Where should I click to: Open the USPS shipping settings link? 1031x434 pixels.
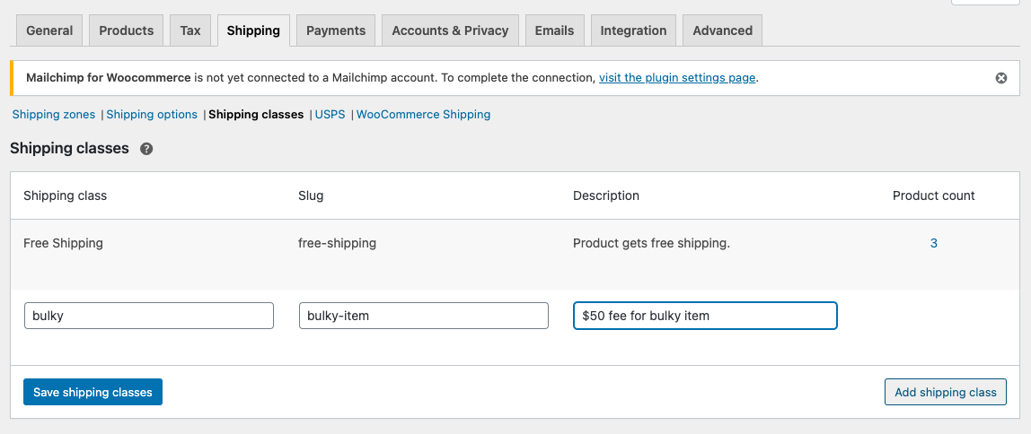[x=330, y=114]
